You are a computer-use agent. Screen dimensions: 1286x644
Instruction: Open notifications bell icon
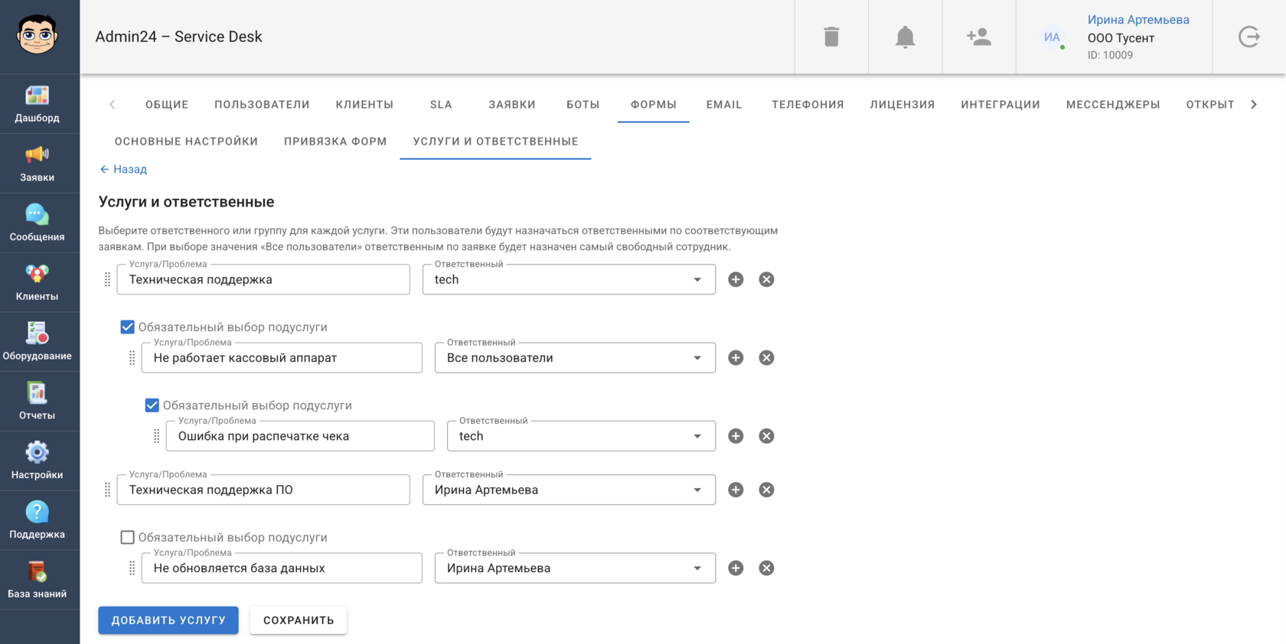point(905,37)
